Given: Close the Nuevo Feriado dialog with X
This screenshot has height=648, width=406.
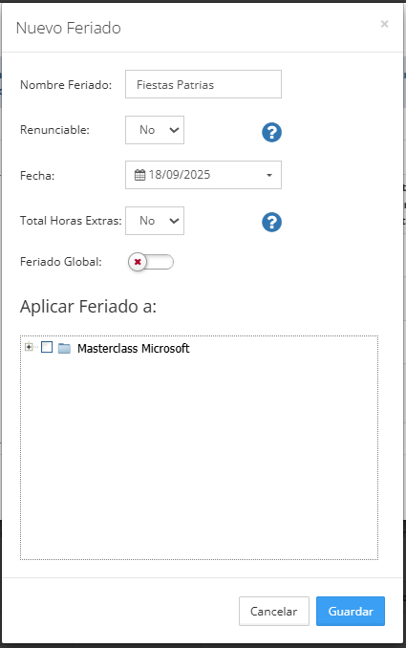Looking at the screenshot, I should (385, 24).
